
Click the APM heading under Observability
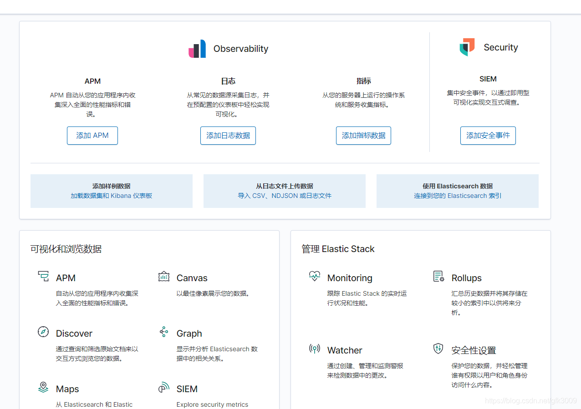click(x=92, y=81)
